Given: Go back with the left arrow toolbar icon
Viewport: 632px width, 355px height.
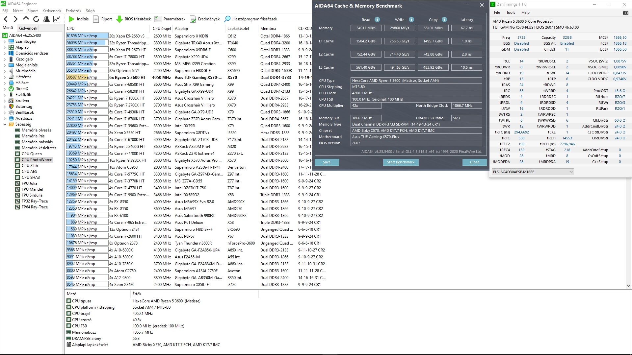Looking at the screenshot, I should tap(6, 19).
